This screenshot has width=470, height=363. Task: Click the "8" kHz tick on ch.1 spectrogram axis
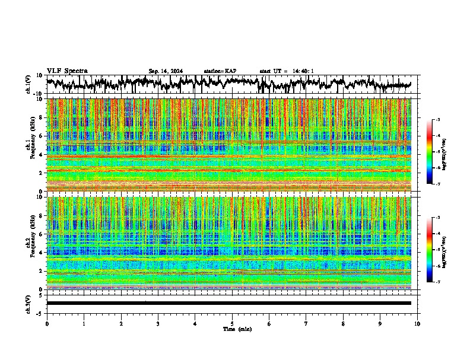coord(42,117)
